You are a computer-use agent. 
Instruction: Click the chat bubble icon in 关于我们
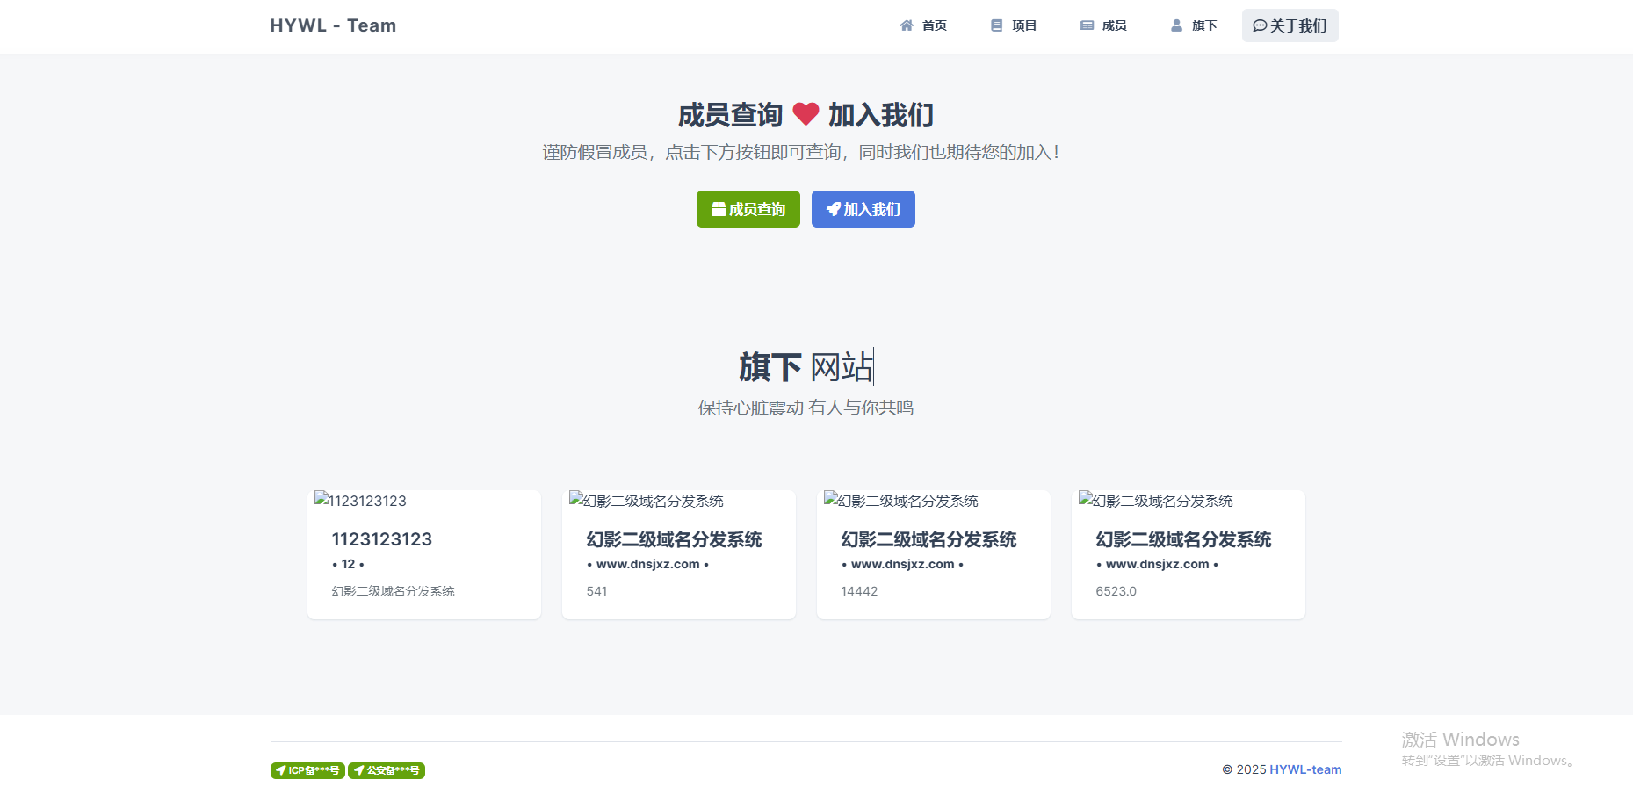[1260, 25]
